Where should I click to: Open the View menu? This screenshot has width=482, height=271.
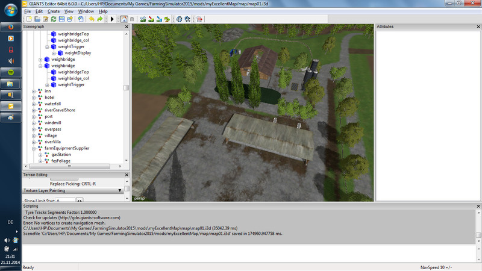[69, 11]
